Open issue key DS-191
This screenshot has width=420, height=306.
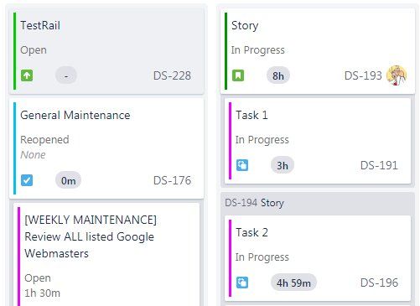(379, 165)
